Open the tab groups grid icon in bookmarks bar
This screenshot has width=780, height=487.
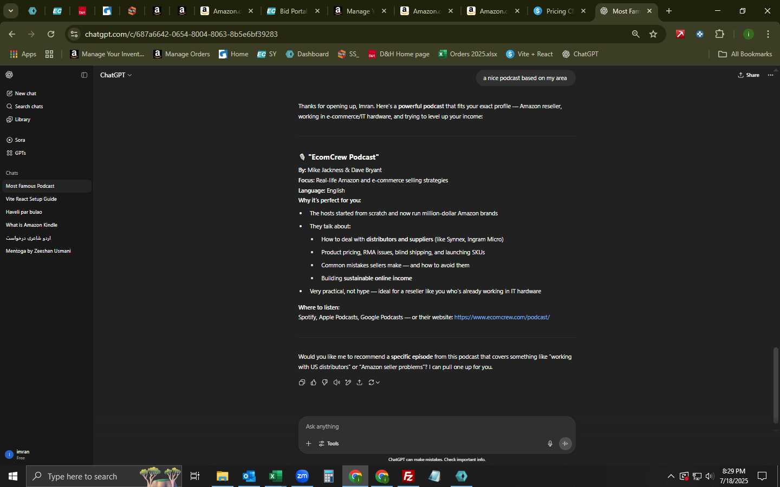pyautogui.click(x=49, y=54)
